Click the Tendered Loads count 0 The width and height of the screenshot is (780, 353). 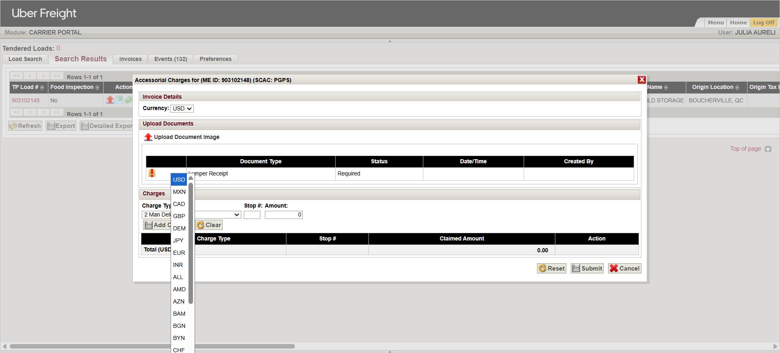point(58,48)
